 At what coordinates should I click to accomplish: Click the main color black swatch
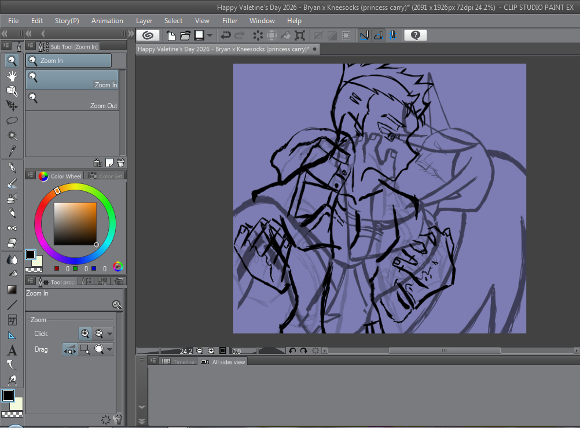[8, 396]
